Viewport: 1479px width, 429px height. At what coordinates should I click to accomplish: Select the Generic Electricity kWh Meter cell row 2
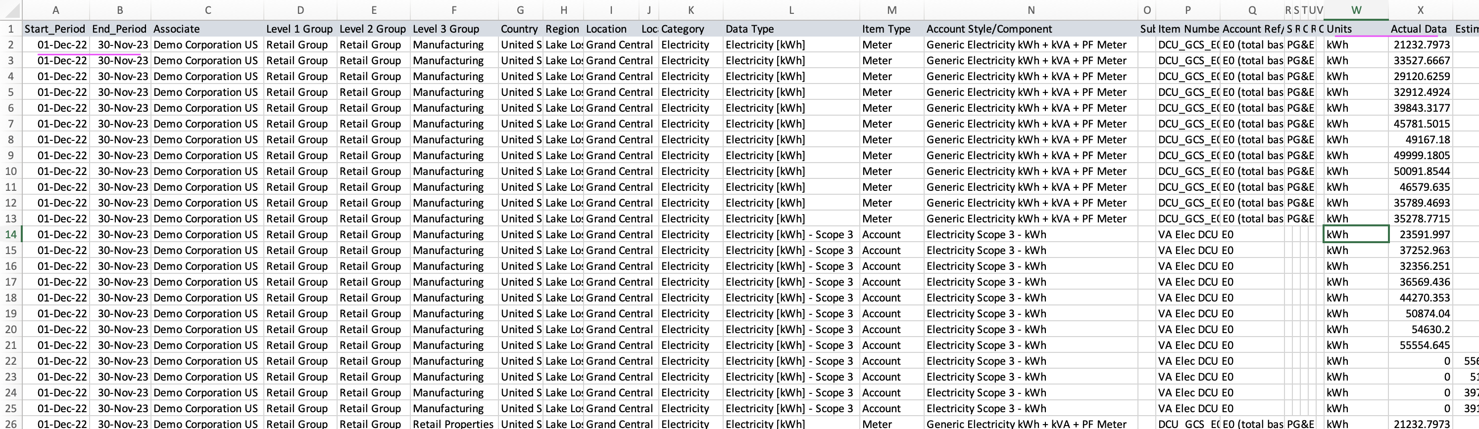tap(1027, 44)
